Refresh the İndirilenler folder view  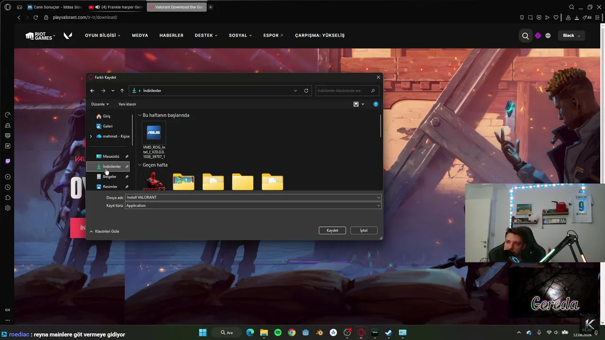306,91
